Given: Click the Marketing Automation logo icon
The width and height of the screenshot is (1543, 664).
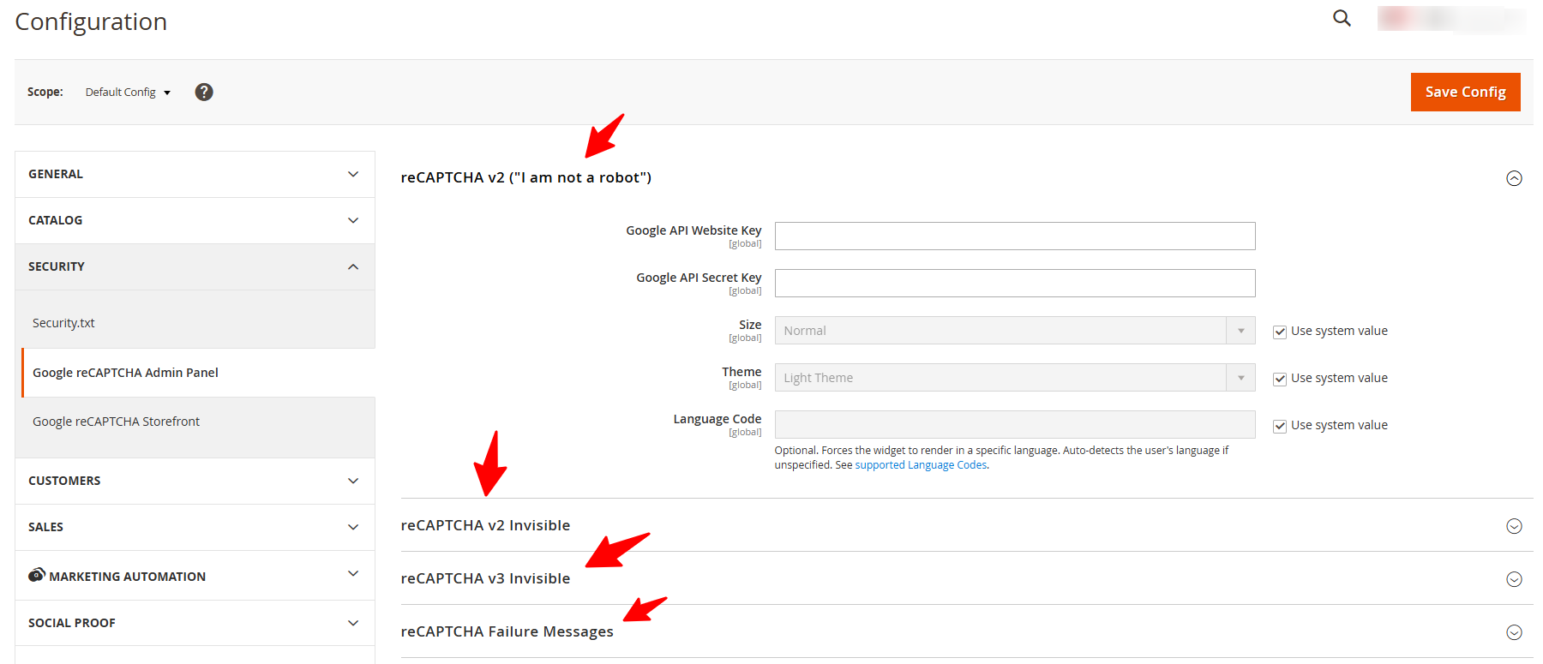Looking at the screenshot, I should pos(36,575).
